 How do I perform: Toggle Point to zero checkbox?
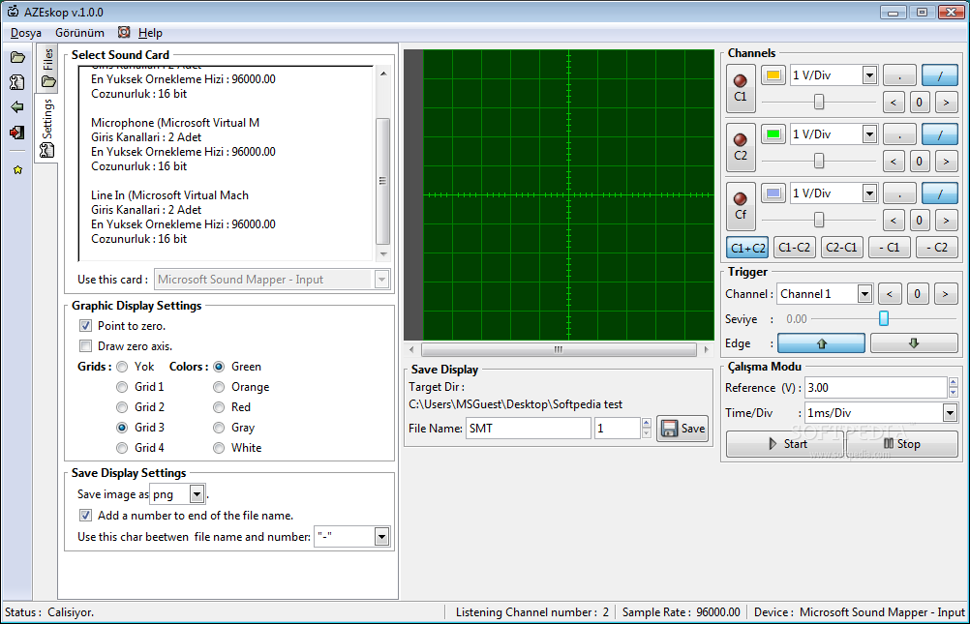click(85, 326)
